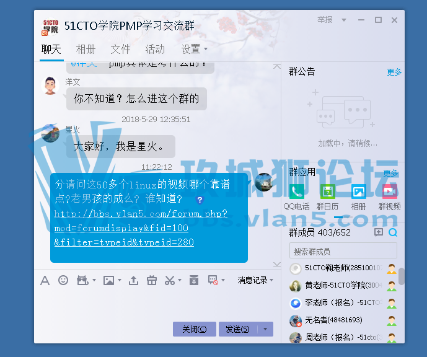The width and height of the screenshot is (427, 357).
Task: Expand the message block dropdown arrow
Action: 223,280
